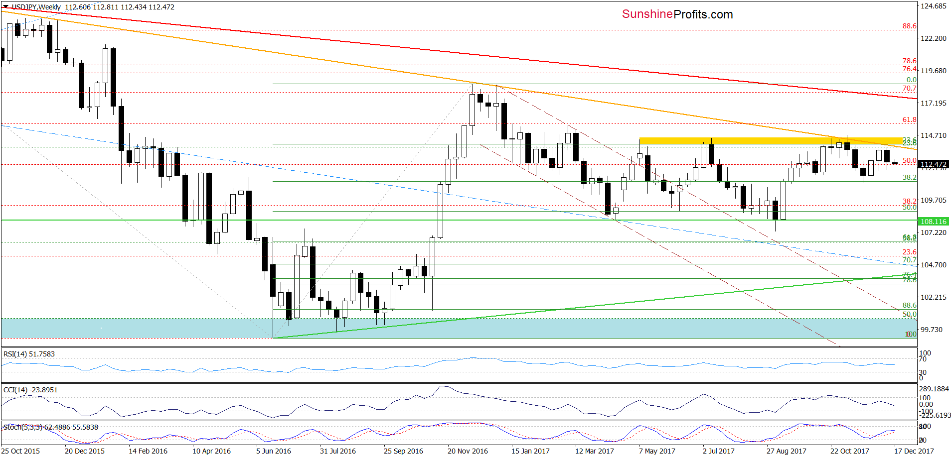This screenshot has height=458, width=951.
Task: Click the -225.6193 CCI scale value
Action: [x=935, y=415]
